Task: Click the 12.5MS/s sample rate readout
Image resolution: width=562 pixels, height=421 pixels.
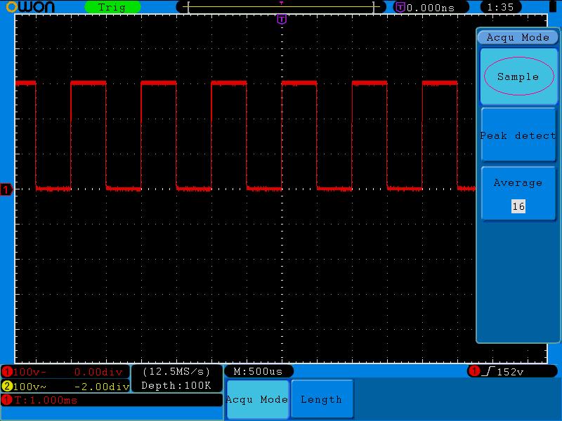Action: tap(176, 371)
